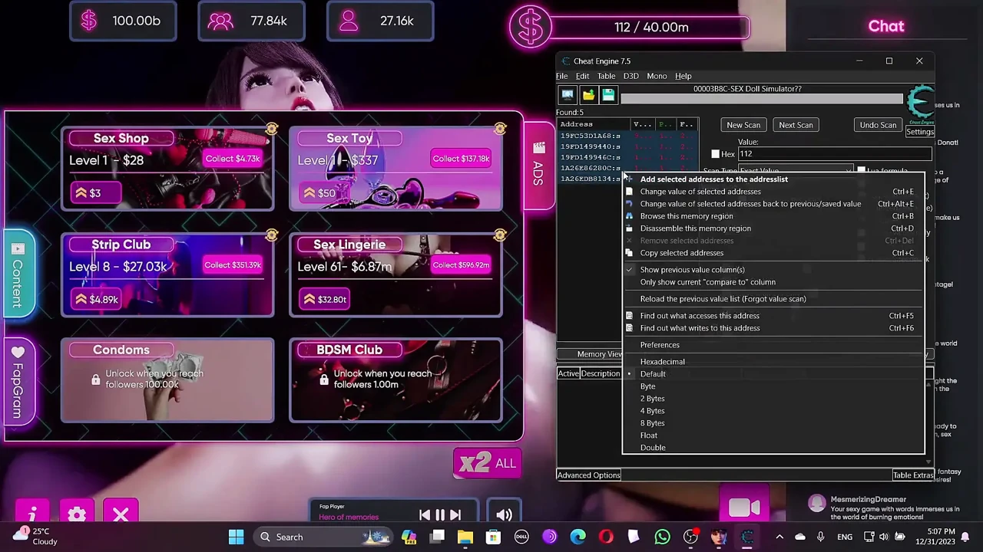Choose Add selected addresses to the addresslist
The image size is (983, 552).
point(714,179)
